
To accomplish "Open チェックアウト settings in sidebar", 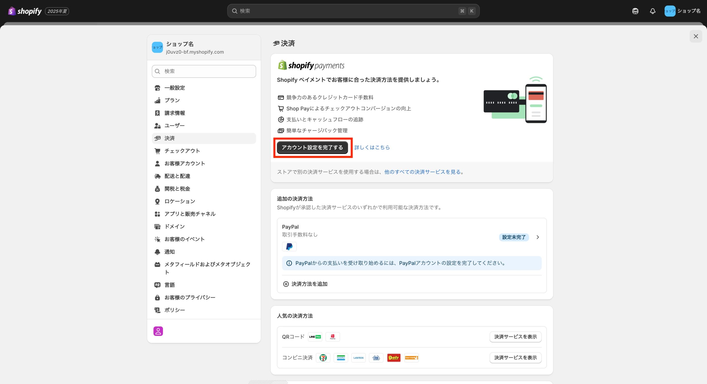I will pos(182,151).
